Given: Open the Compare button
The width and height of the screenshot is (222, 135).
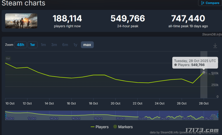Looking at the screenshot, I should click(210, 3).
